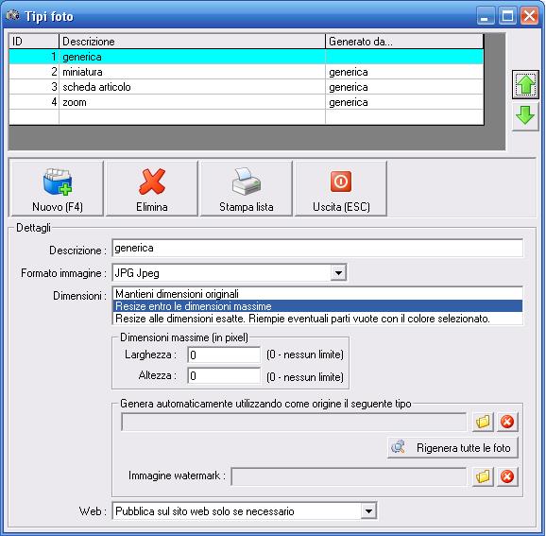Move selected photo type up with green arrow
546x536 pixels.
point(525,85)
